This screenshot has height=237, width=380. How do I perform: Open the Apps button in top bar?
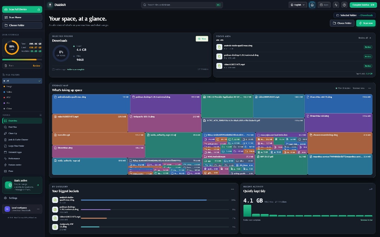(x=324, y=5)
